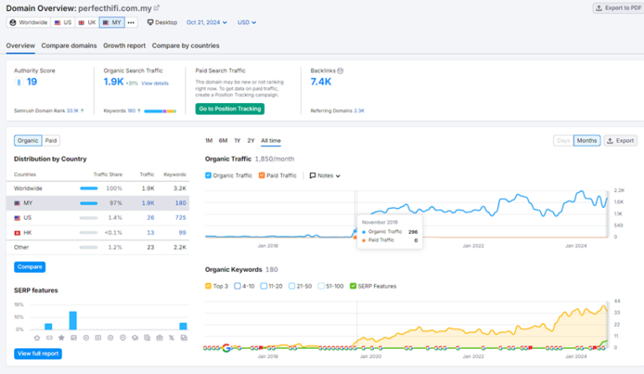Click the large Google G update marker
This screenshot has width=644, height=374.
point(226,348)
